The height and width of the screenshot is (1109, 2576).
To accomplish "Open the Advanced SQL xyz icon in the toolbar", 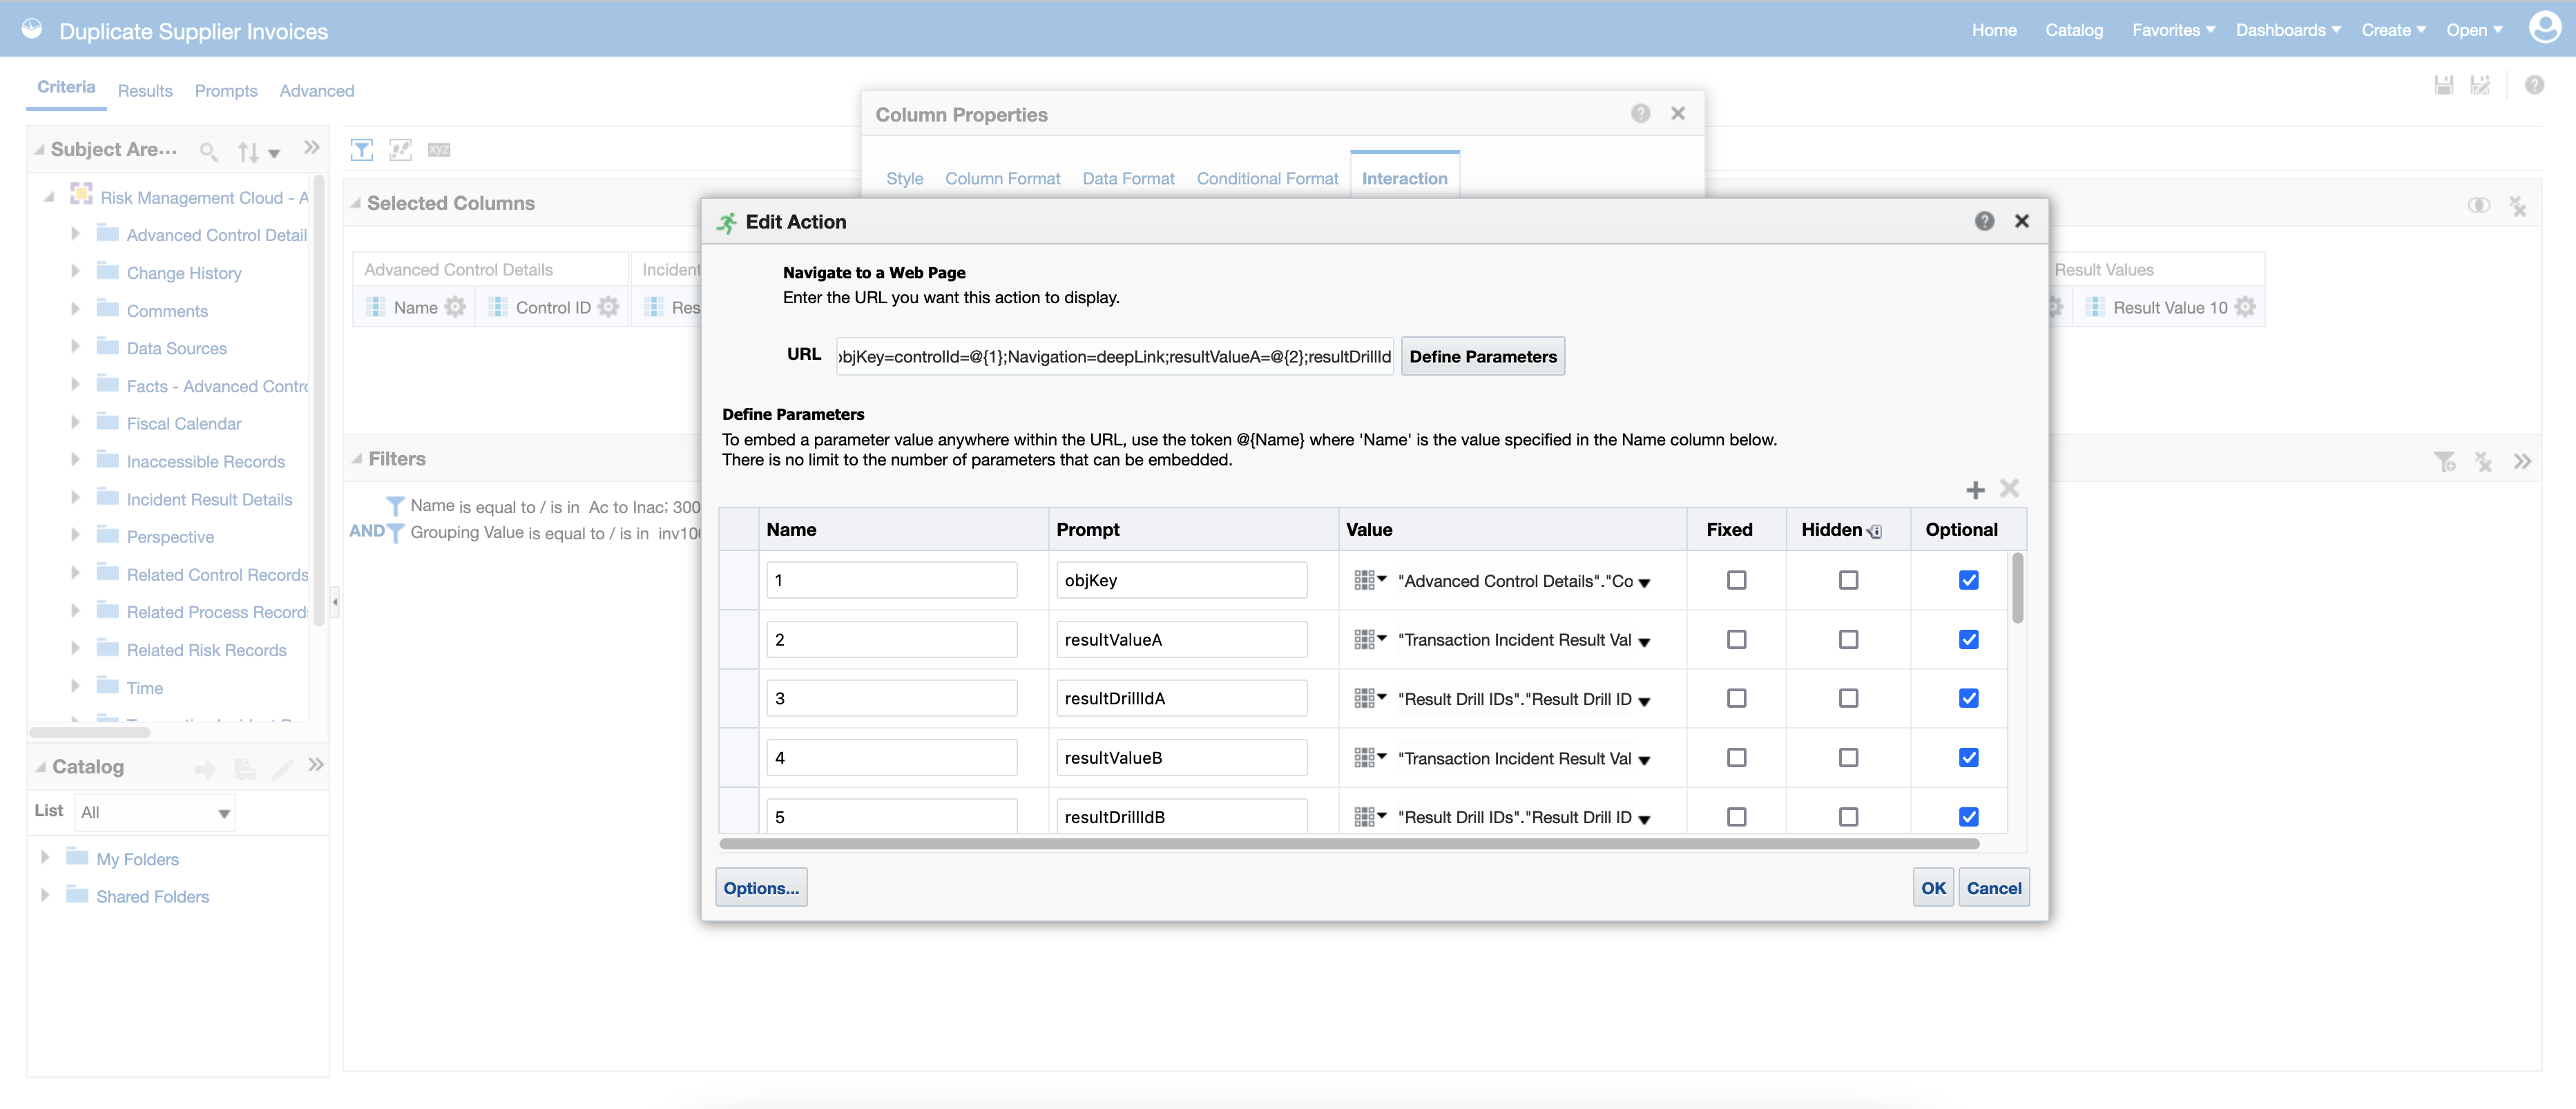I will coord(439,149).
